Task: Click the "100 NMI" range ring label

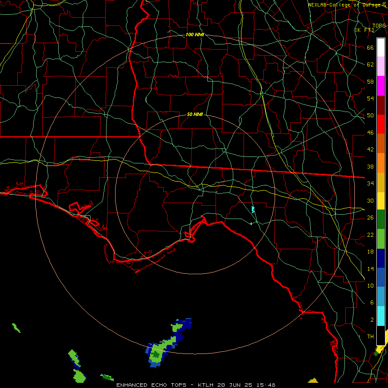Action: [195, 34]
